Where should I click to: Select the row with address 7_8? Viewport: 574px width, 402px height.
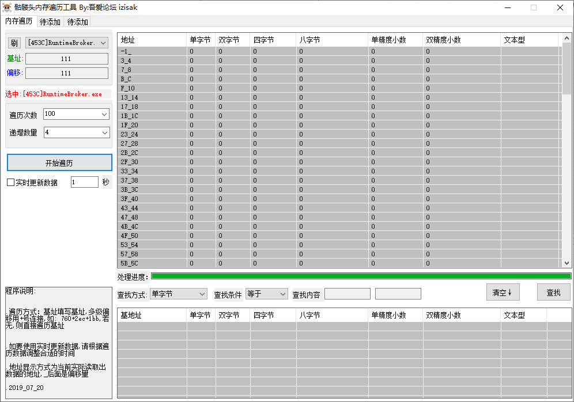pyautogui.click(x=339, y=70)
